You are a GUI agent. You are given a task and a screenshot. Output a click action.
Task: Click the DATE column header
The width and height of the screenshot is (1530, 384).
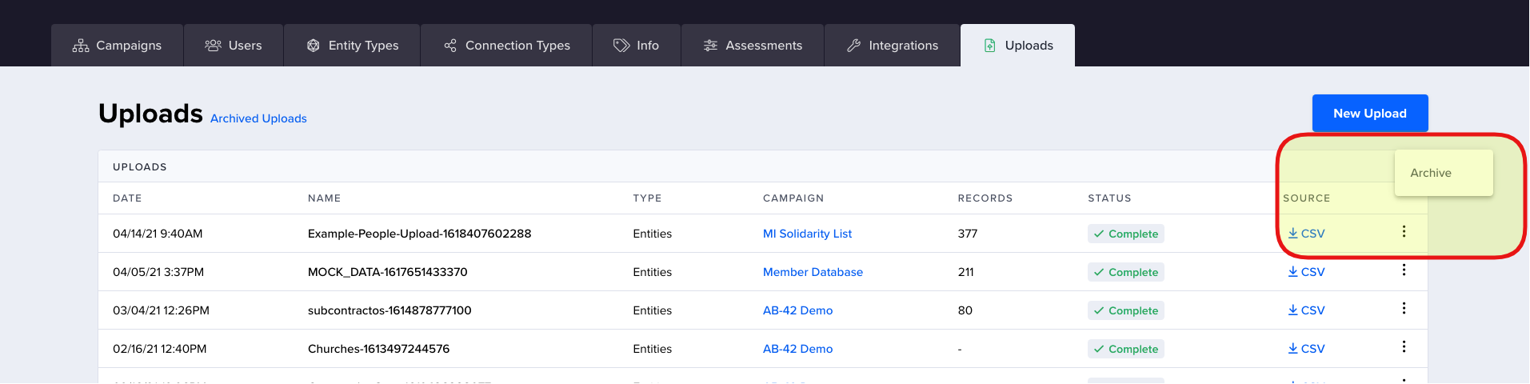click(127, 198)
